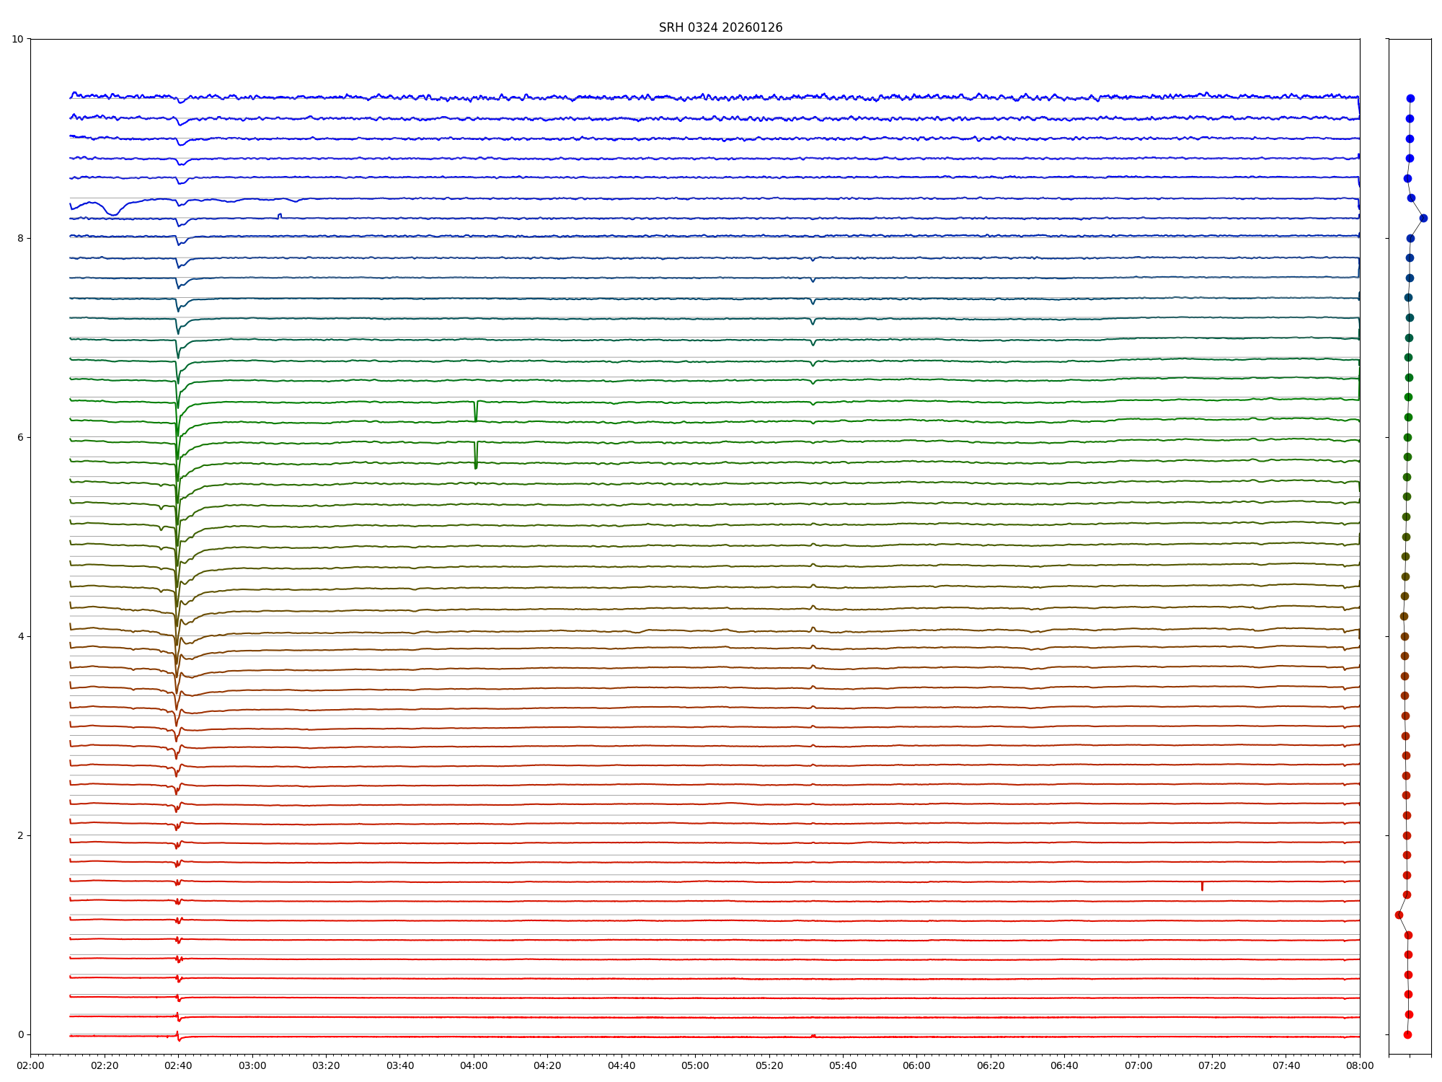Click the y-axis label 10
Image resolution: width=1442 pixels, height=1082 pixels.
point(17,39)
